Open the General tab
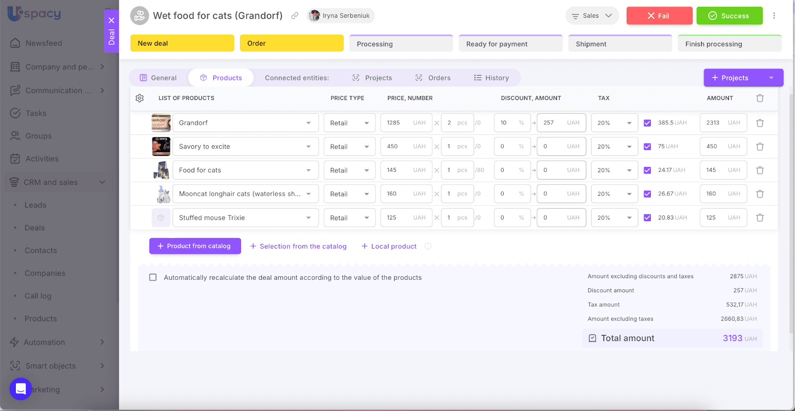The width and height of the screenshot is (795, 411). (158, 78)
